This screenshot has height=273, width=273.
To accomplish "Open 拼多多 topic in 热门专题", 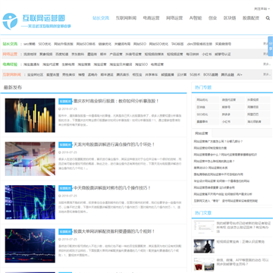I will 232,115.
